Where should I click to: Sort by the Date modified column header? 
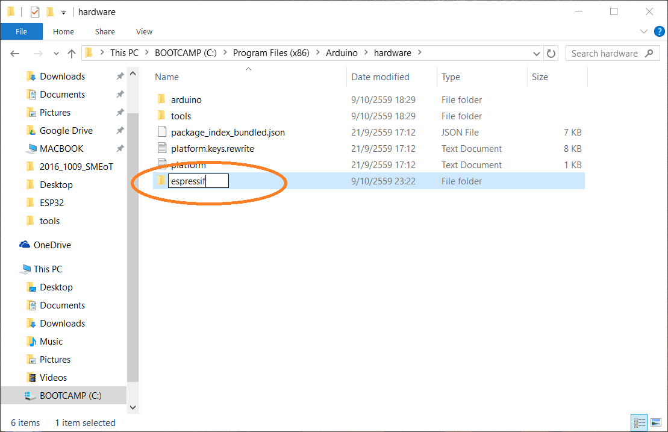[380, 77]
